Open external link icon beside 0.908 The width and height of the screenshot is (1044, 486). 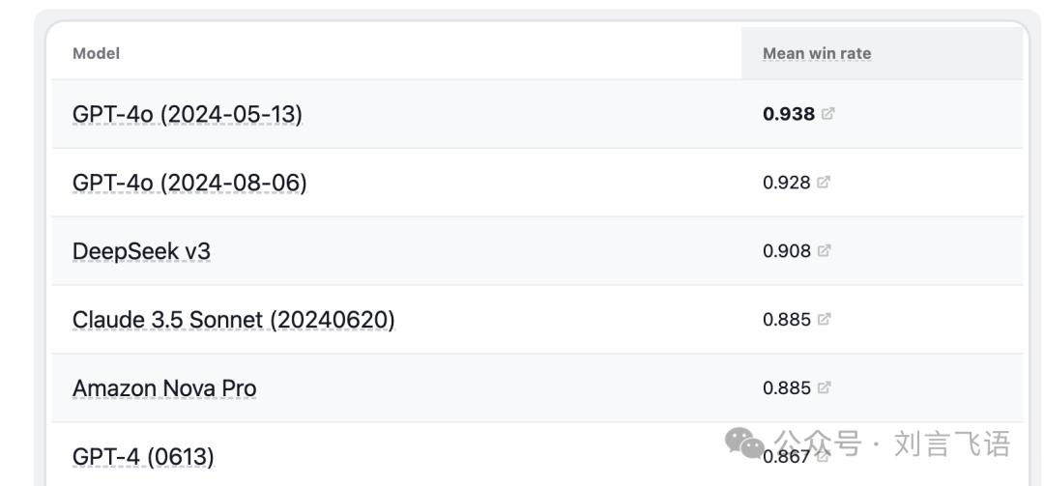825,250
